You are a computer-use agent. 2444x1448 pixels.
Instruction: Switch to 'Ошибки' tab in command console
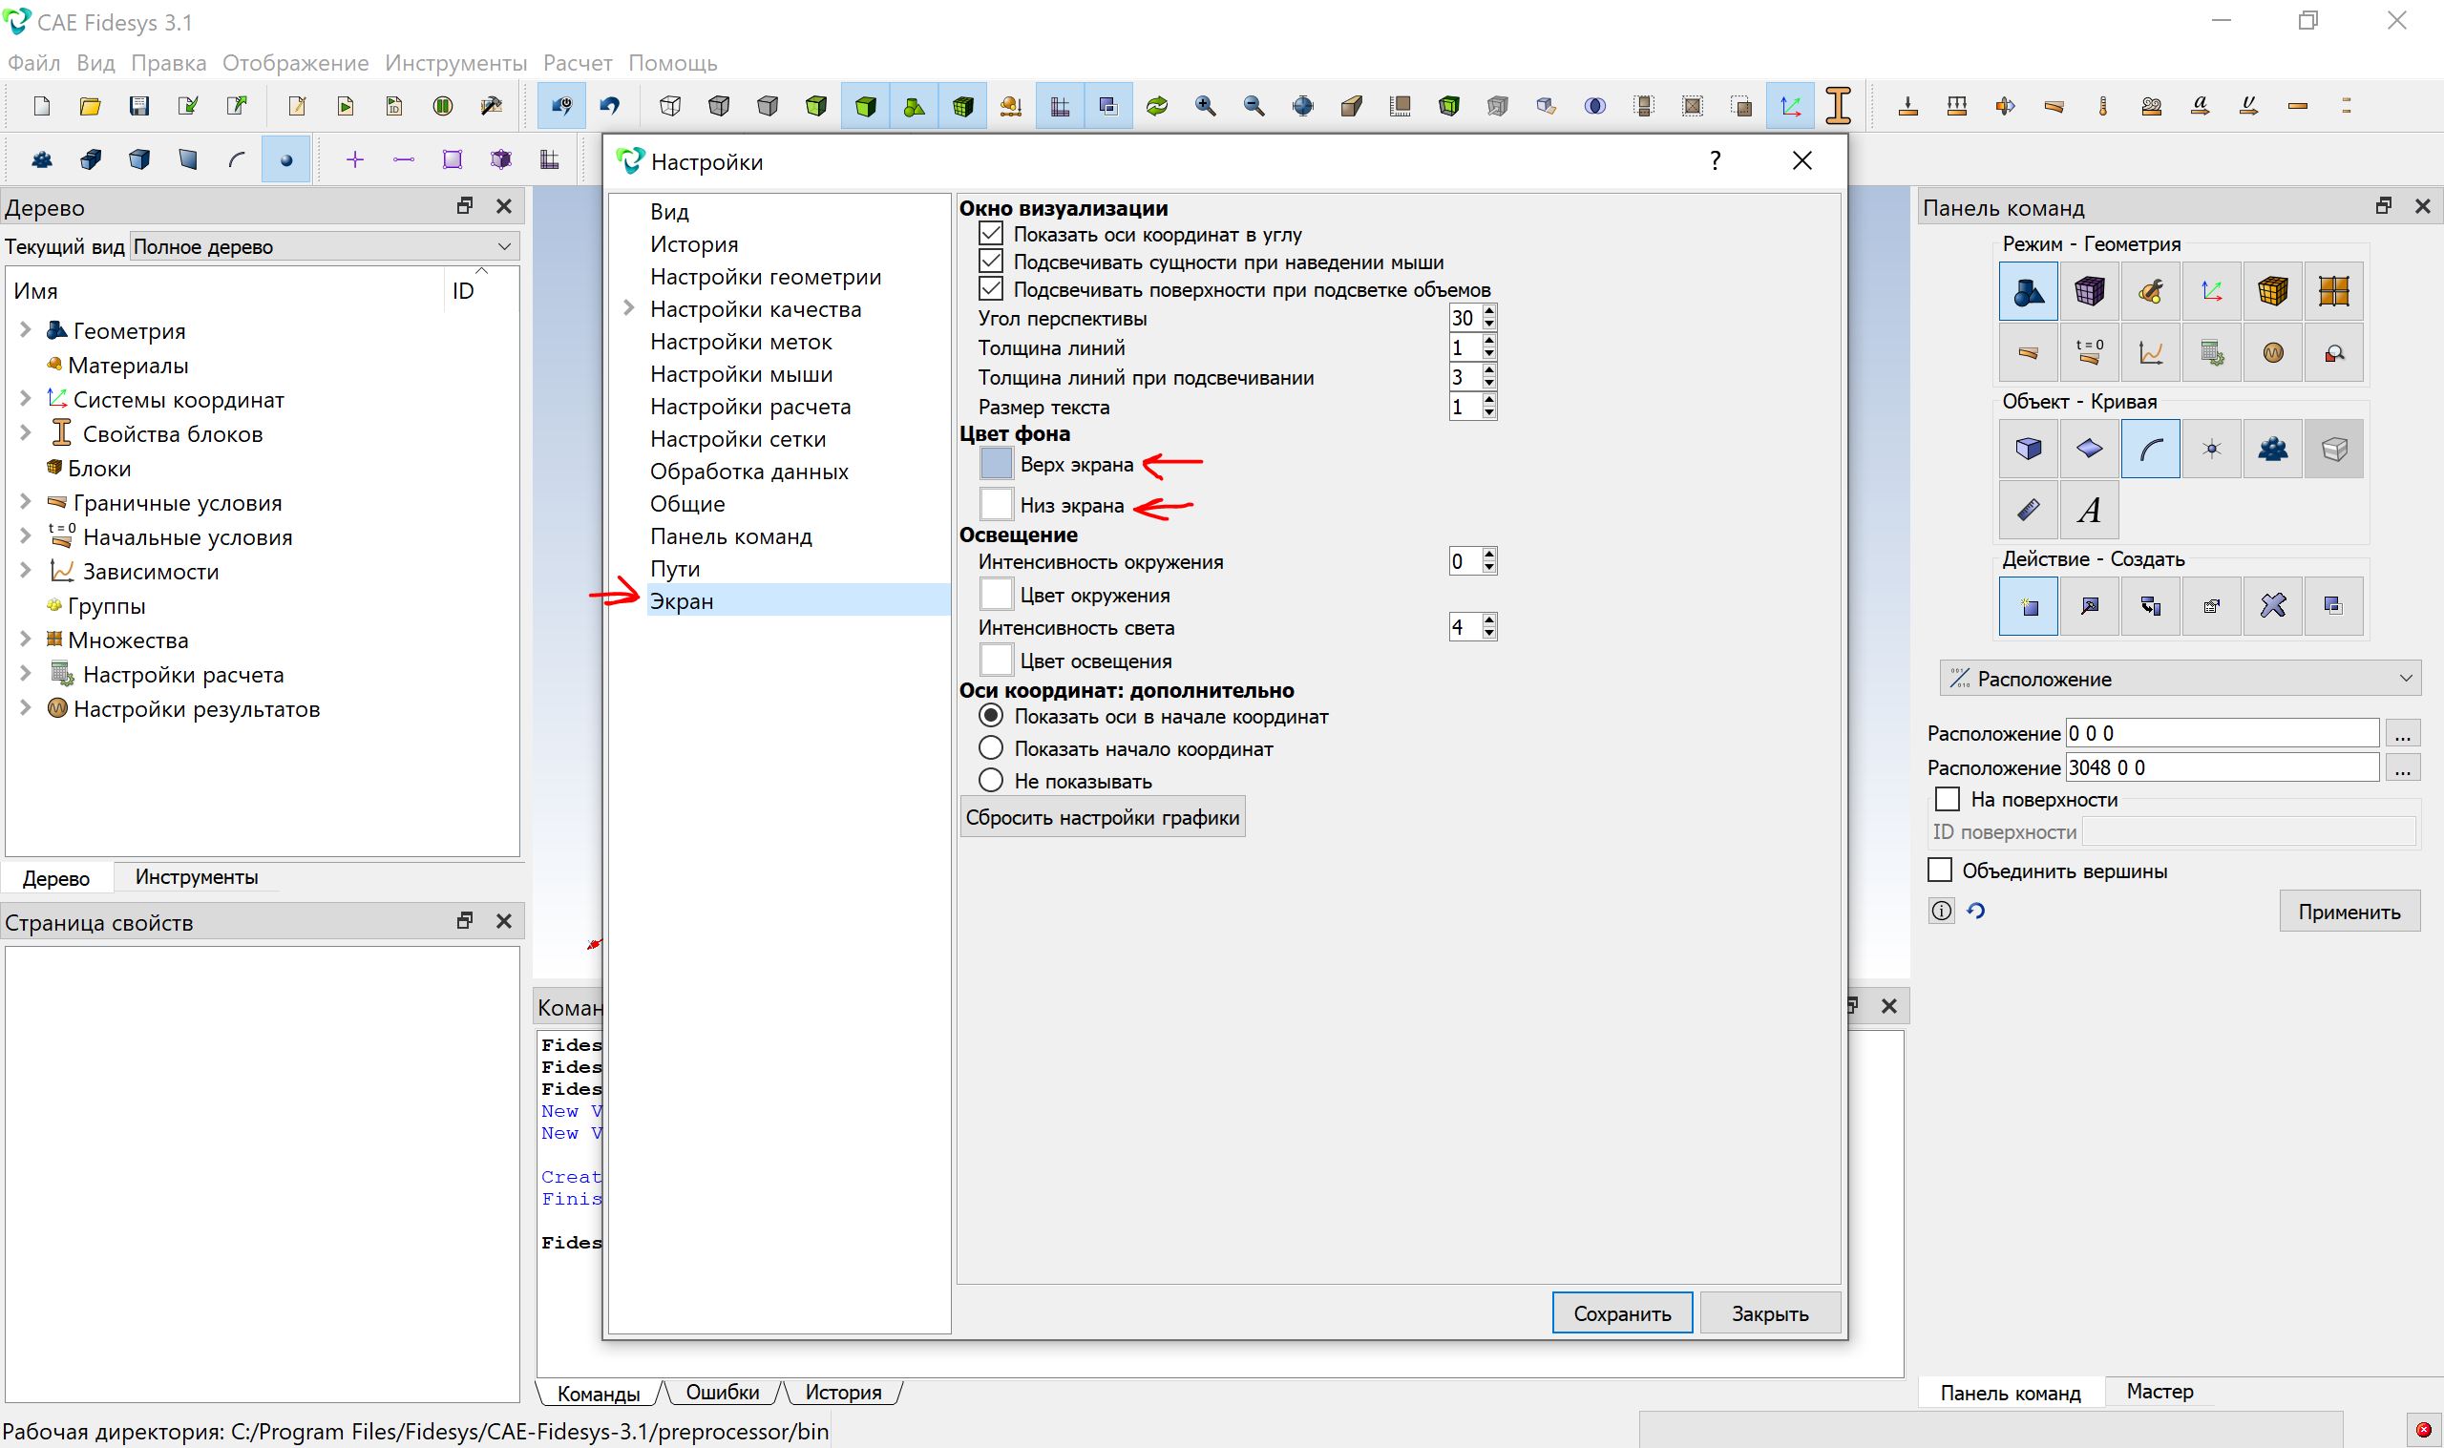click(722, 1393)
